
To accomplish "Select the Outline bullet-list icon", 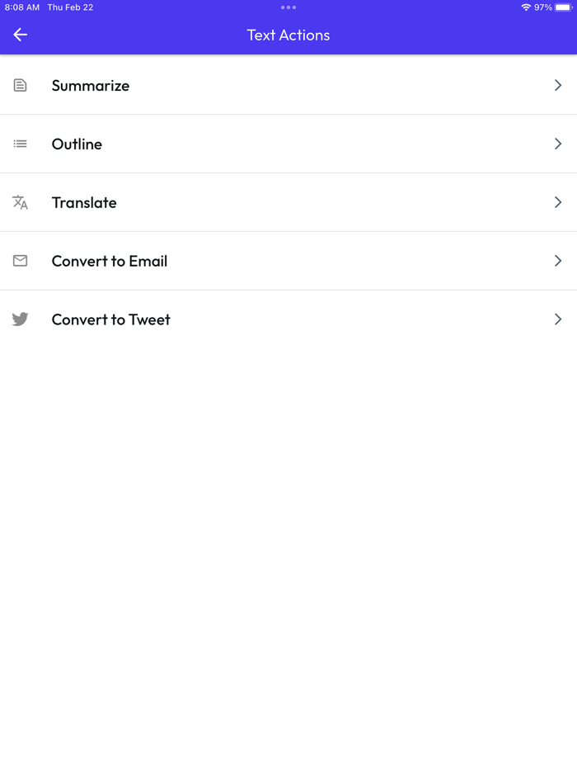I will click(19, 144).
